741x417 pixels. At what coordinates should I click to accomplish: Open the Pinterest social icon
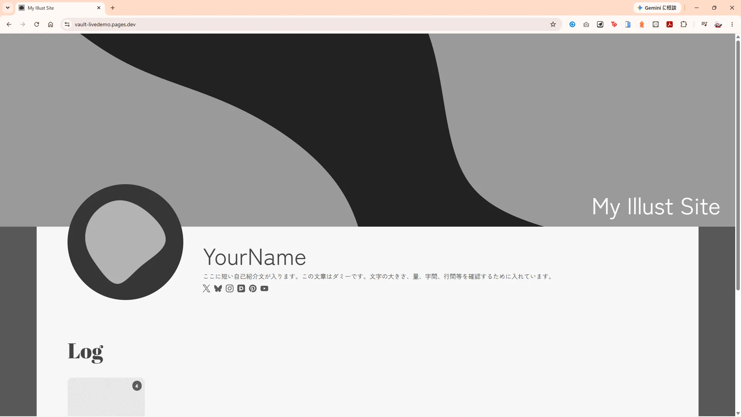pos(253,288)
